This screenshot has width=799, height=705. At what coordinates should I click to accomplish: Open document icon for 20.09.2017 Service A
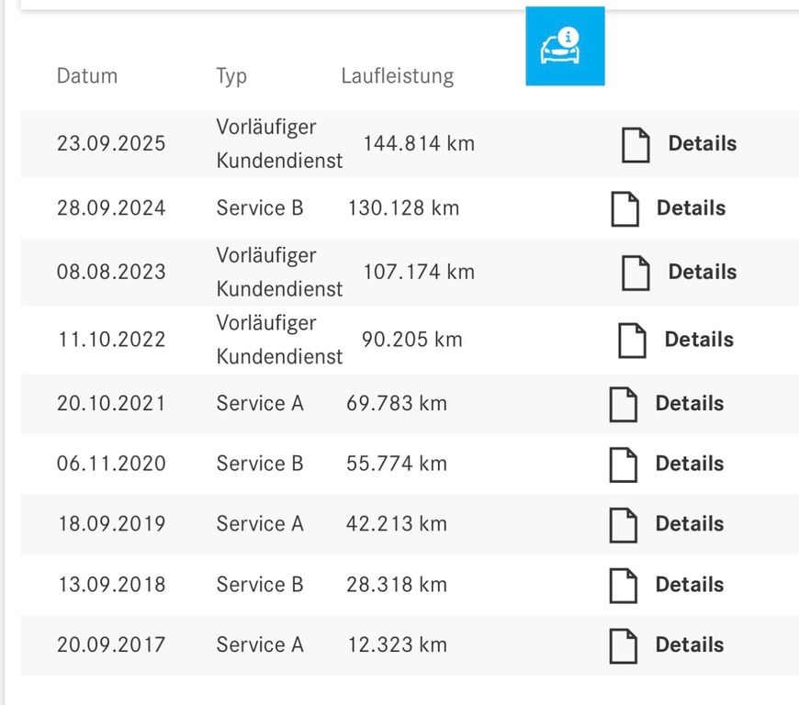[624, 645]
